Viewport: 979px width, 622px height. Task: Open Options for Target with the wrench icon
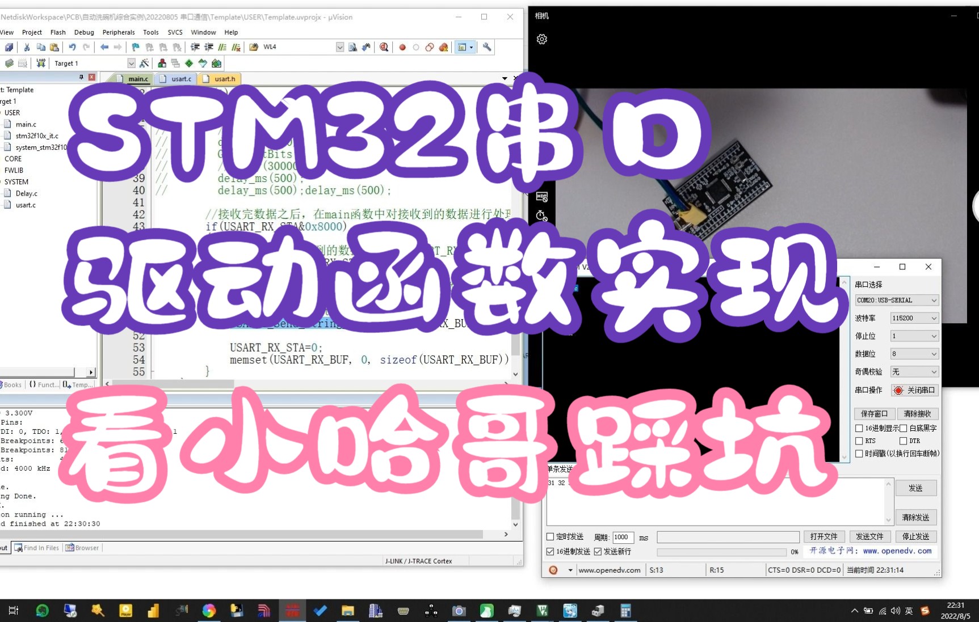[486, 47]
